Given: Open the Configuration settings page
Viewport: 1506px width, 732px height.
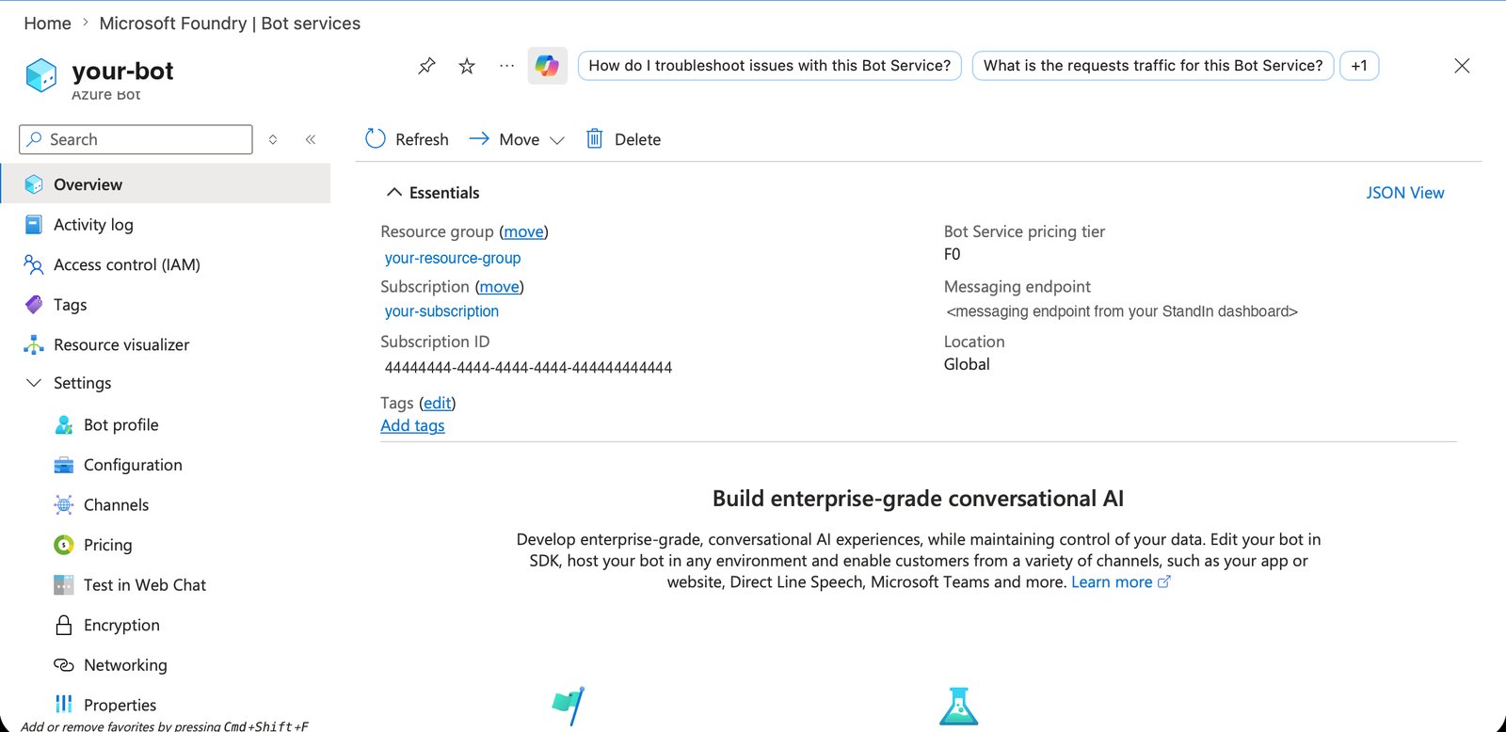Looking at the screenshot, I should (x=133, y=465).
